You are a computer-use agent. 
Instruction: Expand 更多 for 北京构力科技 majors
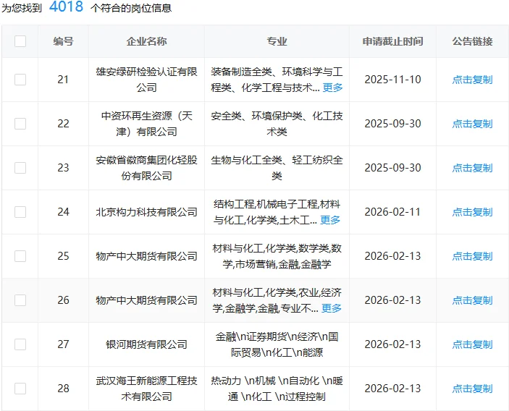(x=330, y=220)
